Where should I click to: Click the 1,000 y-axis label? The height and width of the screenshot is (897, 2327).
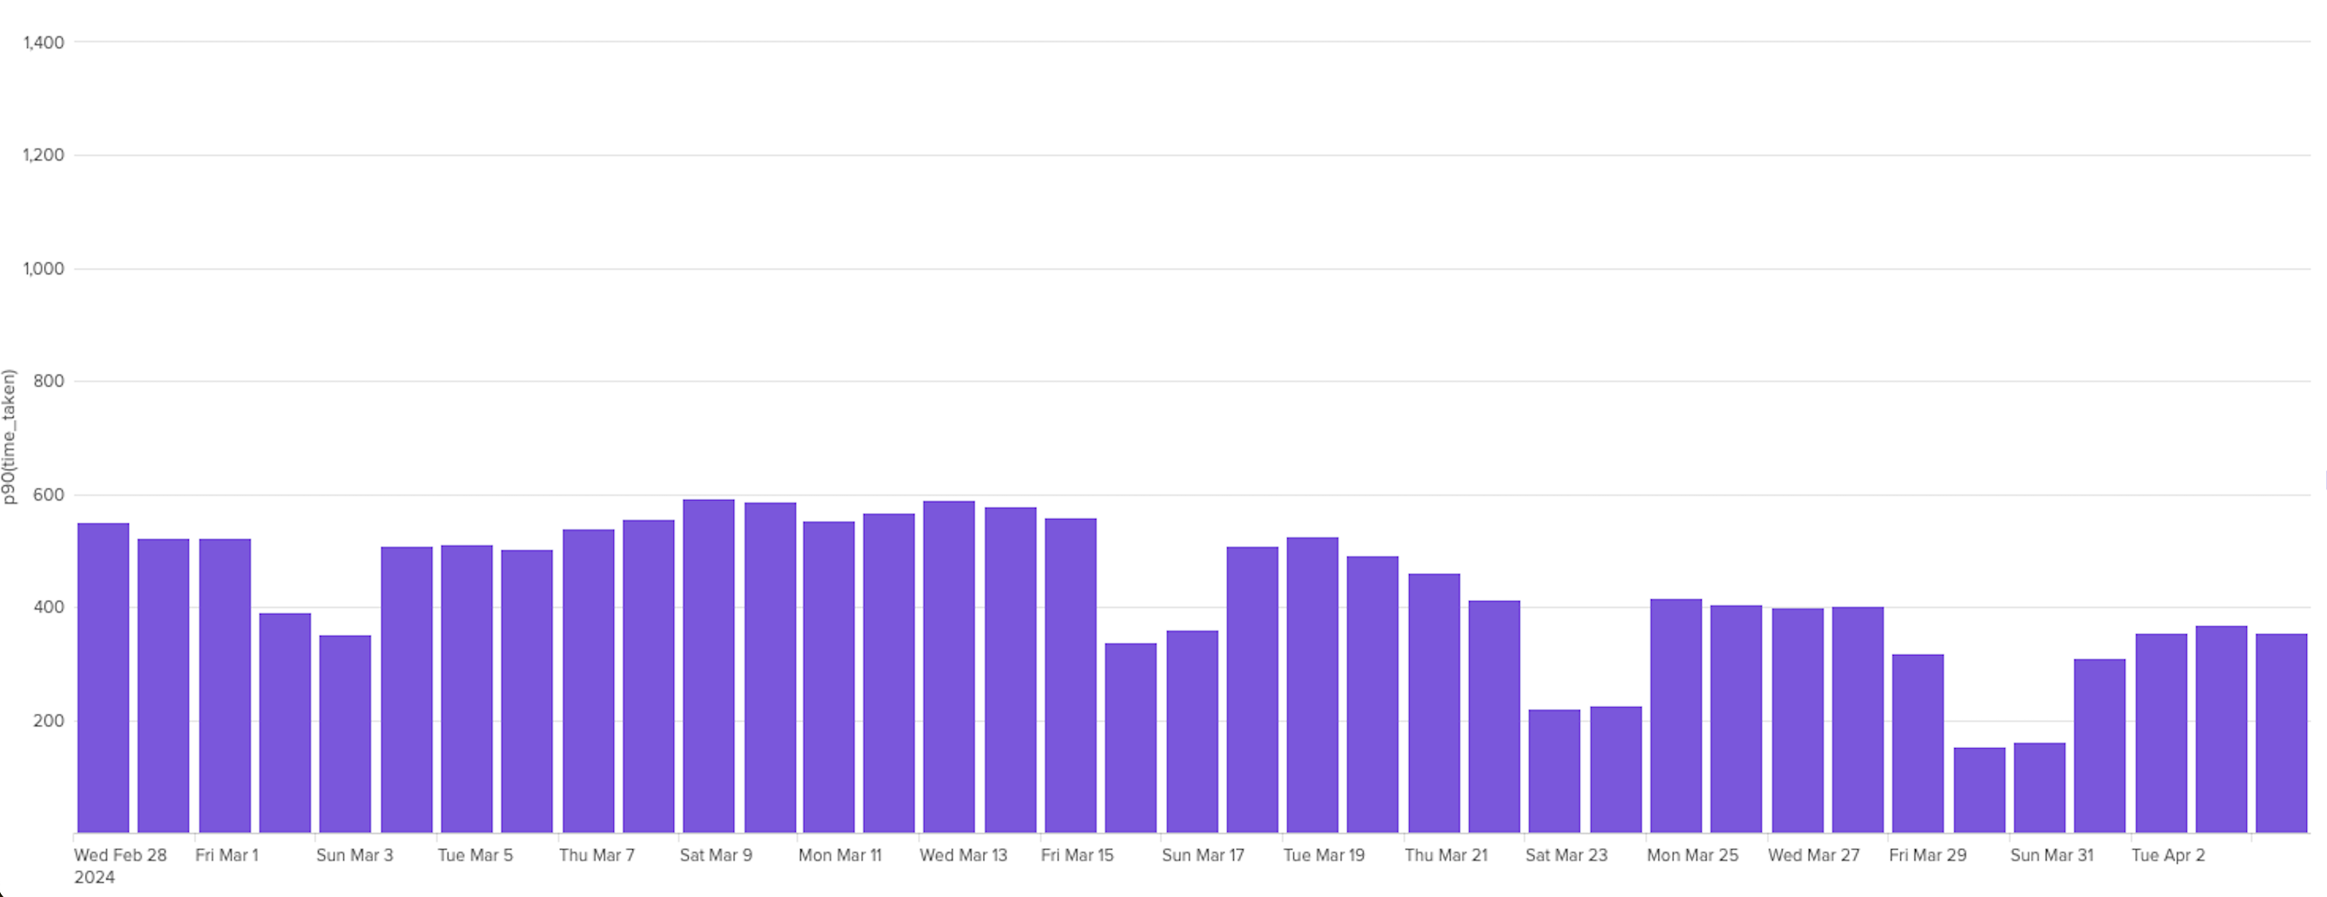(x=44, y=269)
